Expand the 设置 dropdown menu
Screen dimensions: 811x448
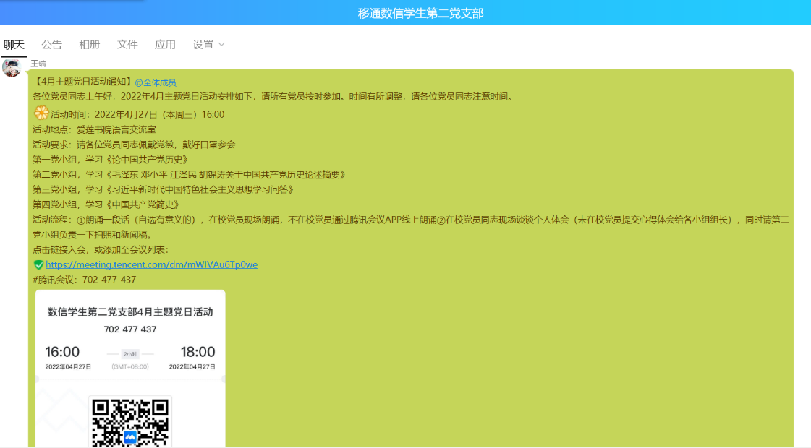[208, 45]
